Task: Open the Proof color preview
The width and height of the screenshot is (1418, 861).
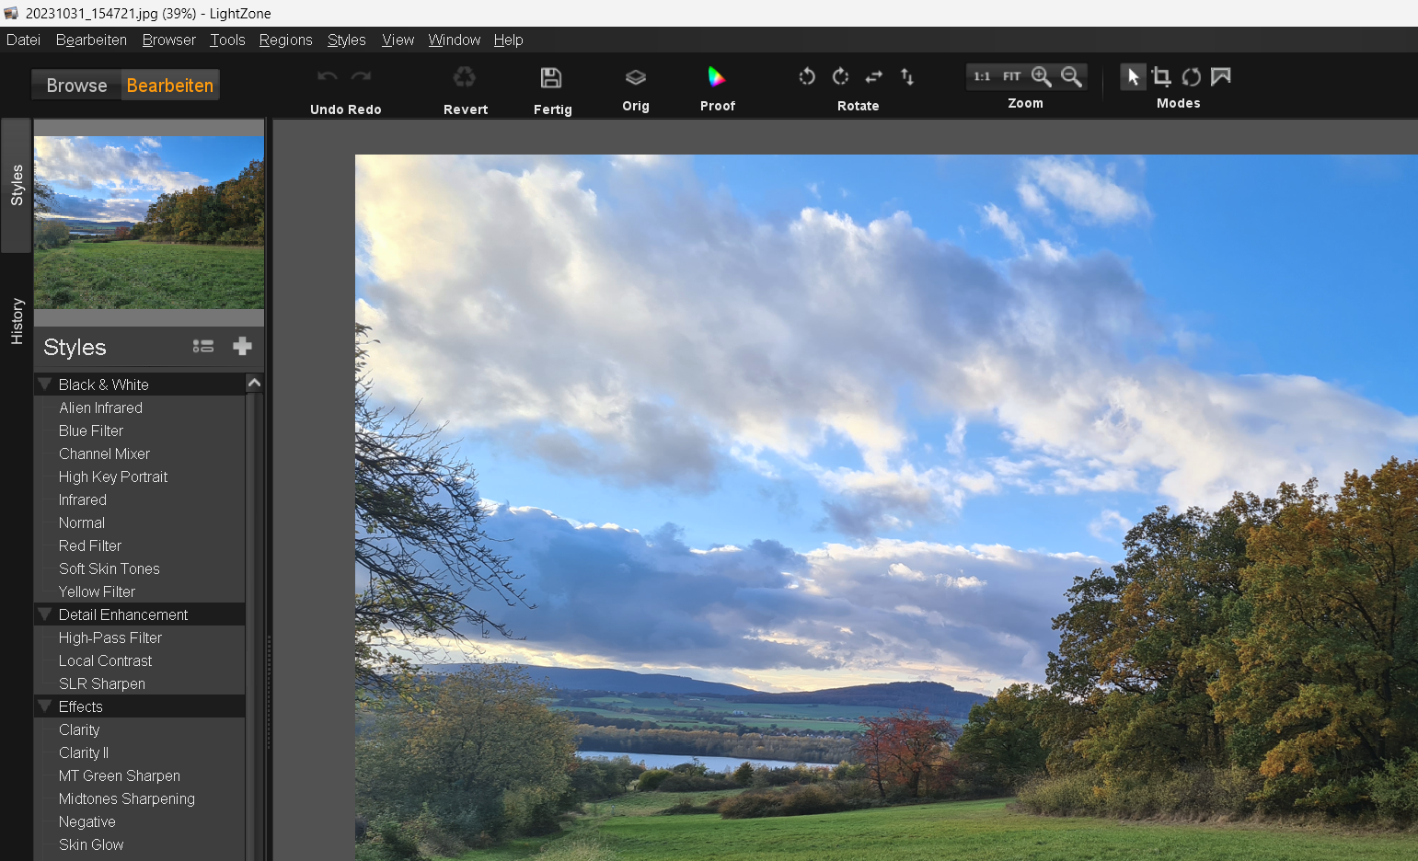Action: [x=717, y=77]
